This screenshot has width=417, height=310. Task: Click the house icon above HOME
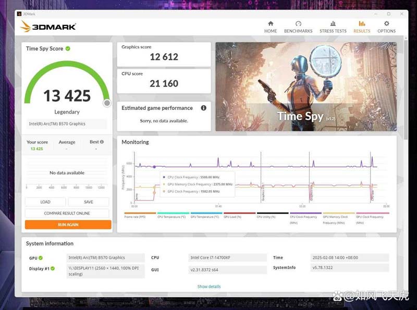(x=271, y=23)
